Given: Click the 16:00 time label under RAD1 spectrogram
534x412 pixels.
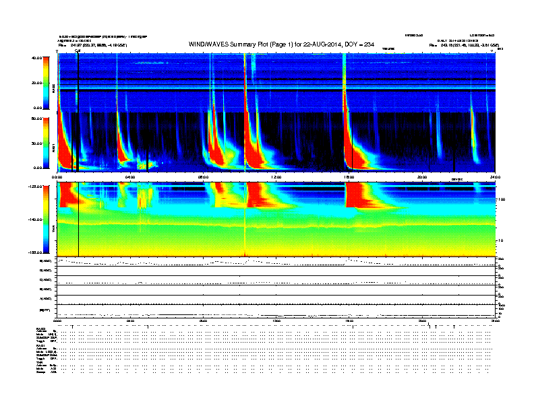Looking at the screenshot, I should tap(349, 177).
